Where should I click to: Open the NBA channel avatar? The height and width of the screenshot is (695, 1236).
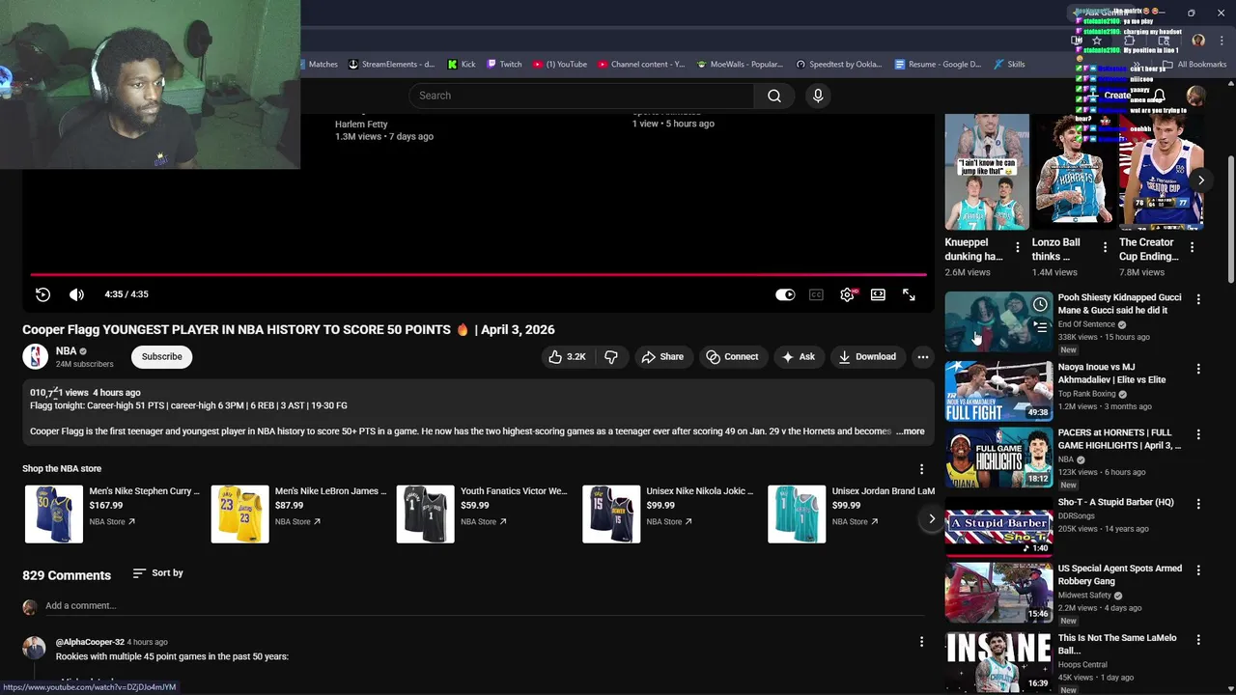coord(36,357)
